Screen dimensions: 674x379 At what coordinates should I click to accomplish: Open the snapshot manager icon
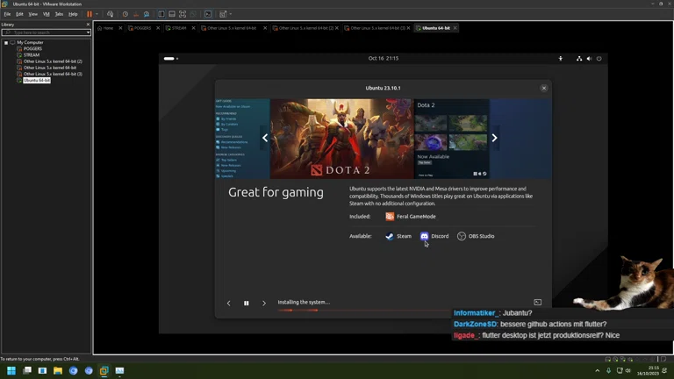(x=147, y=14)
